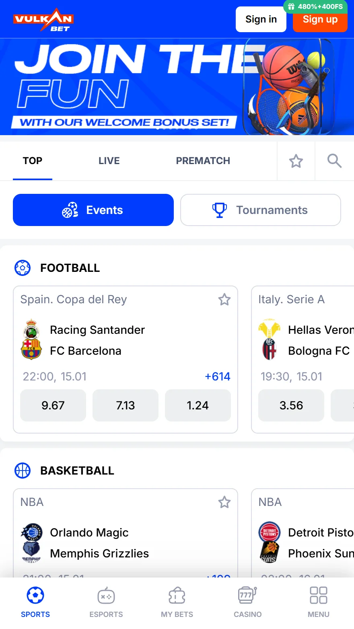Select the TOP tab

click(33, 161)
